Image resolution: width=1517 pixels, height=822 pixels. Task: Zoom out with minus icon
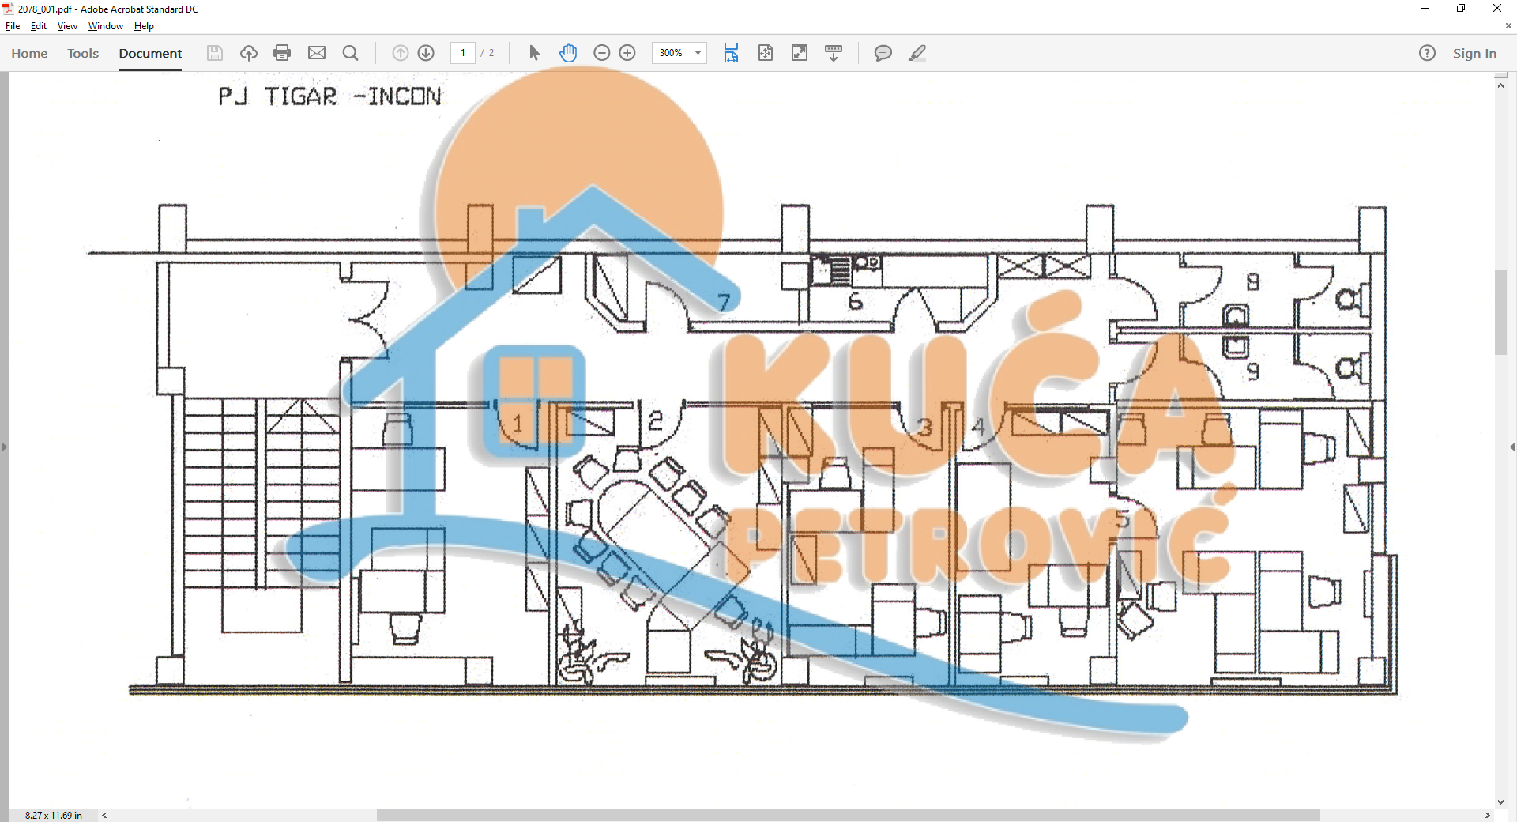click(601, 53)
